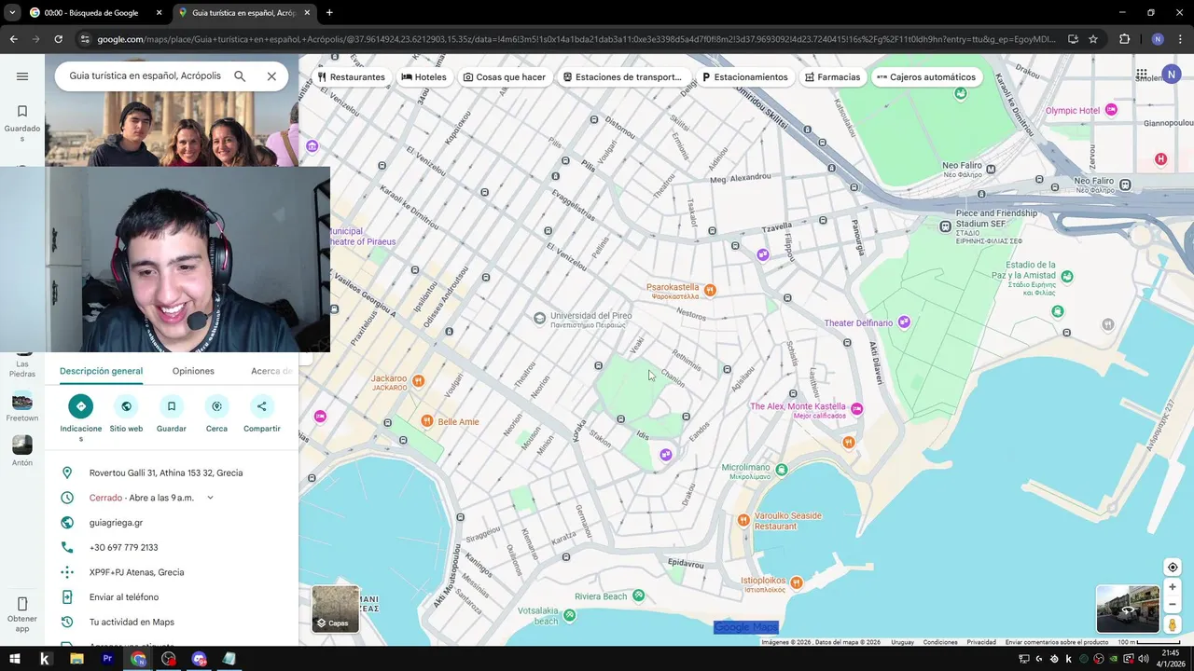Click the my-location target button
Viewport: 1194px width, 671px height.
pos(1173,568)
